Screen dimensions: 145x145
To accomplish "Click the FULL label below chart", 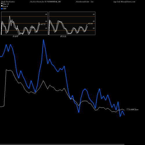I will 63,37.
